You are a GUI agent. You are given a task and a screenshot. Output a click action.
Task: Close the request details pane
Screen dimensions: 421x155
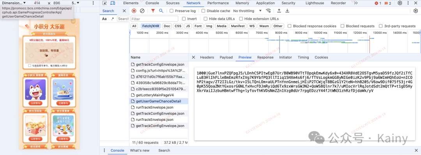pyautogui.click(x=193, y=57)
